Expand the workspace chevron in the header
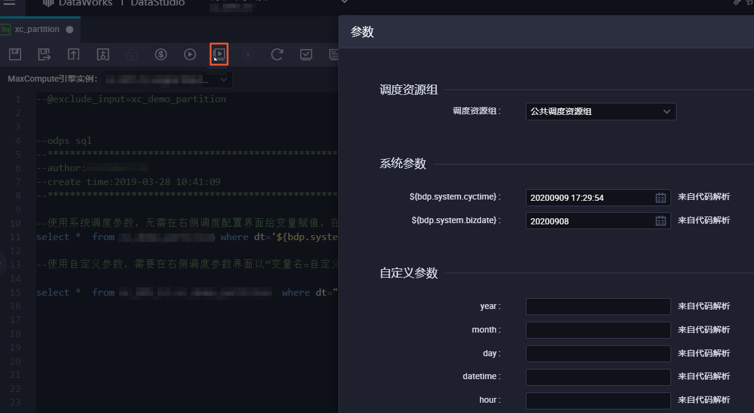Viewport: 754px width, 413px height. point(345,2)
